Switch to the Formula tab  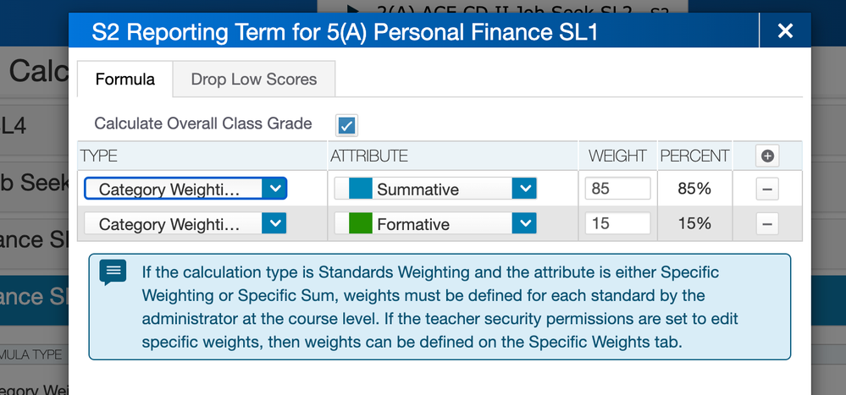coord(125,80)
